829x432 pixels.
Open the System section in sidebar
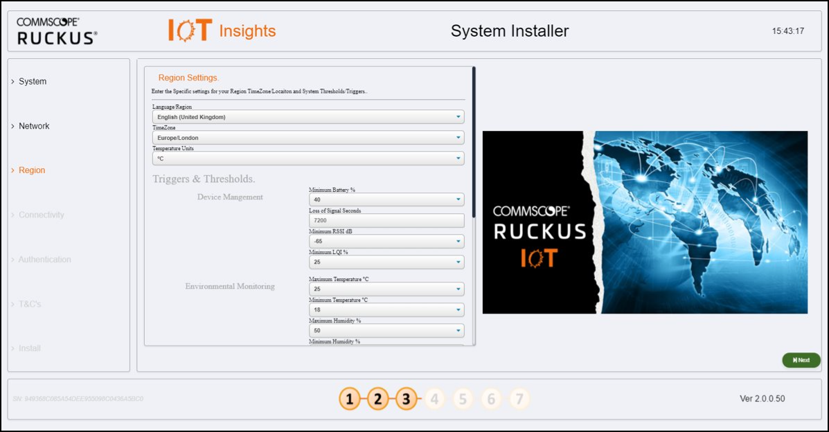[x=33, y=82]
